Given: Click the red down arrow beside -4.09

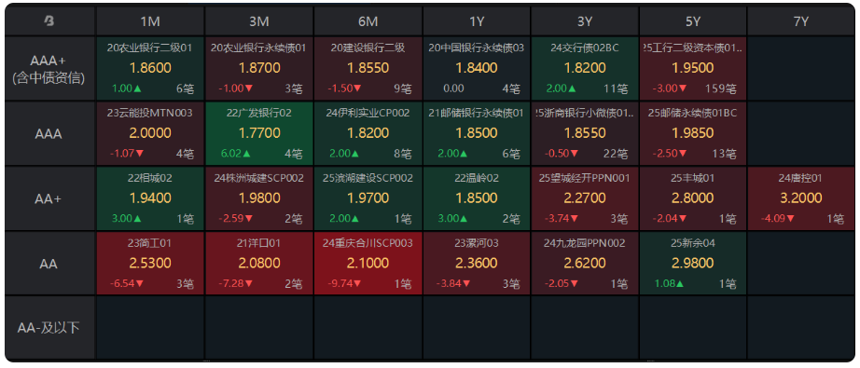Looking at the screenshot, I should [790, 219].
